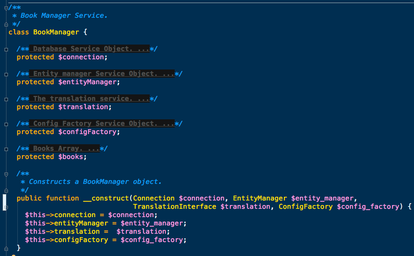Click the folded 'Books Array' placeholder text

point(64,148)
